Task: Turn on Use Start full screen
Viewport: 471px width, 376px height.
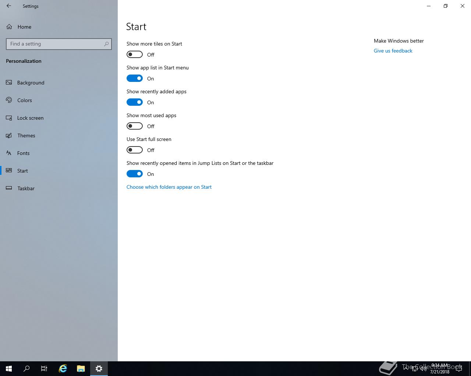Action: (x=135, y=150)
